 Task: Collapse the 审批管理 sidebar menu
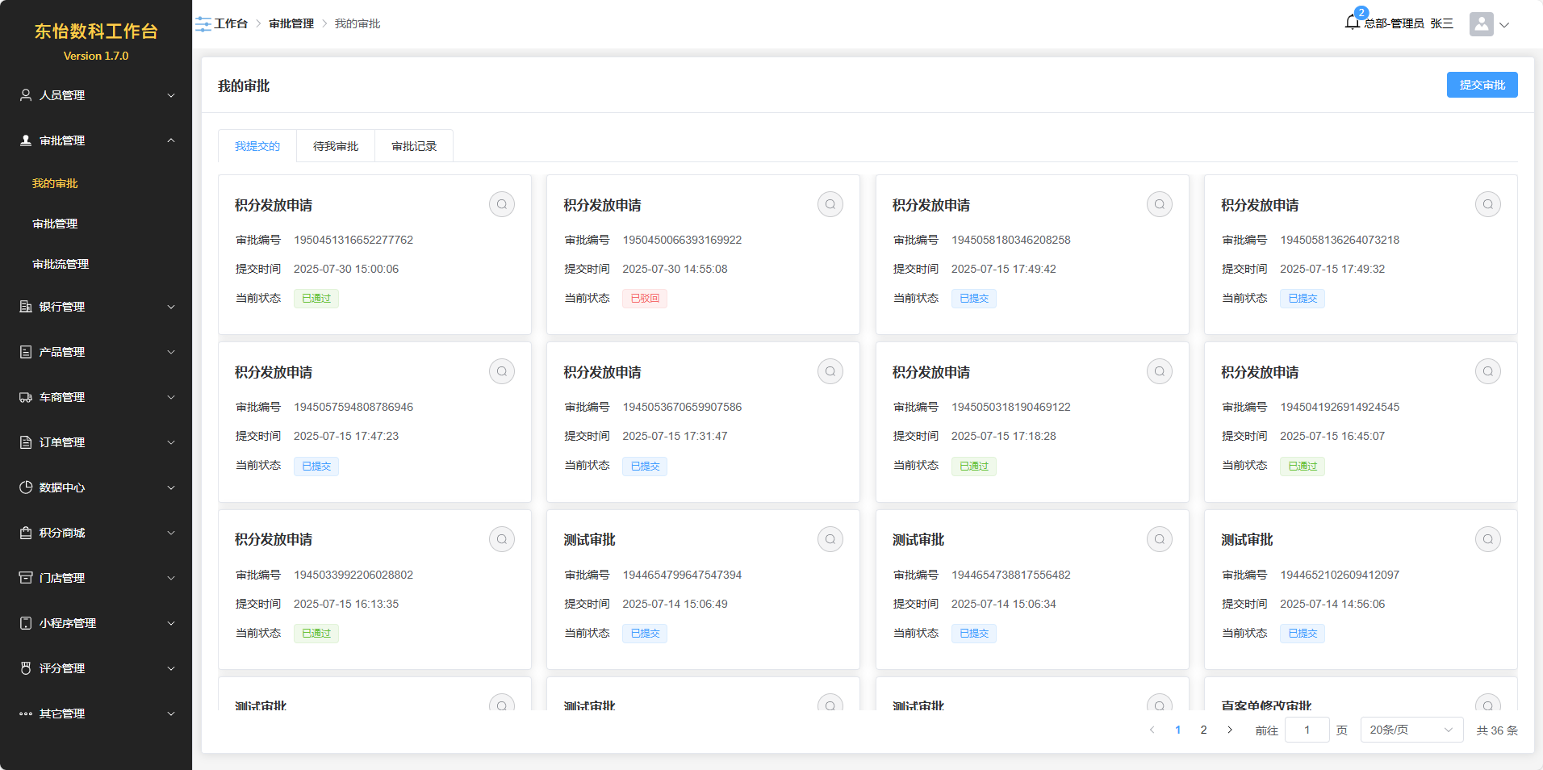pos(96,140)
